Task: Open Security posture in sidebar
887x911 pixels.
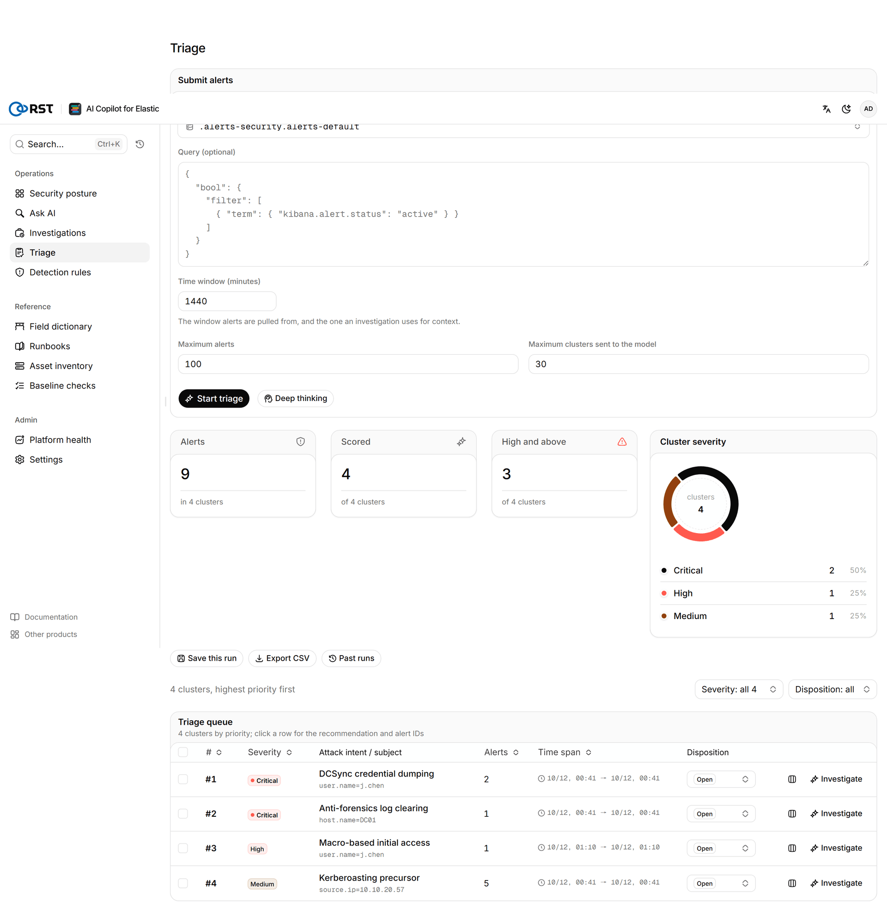Action: click(x=79, y=193)
